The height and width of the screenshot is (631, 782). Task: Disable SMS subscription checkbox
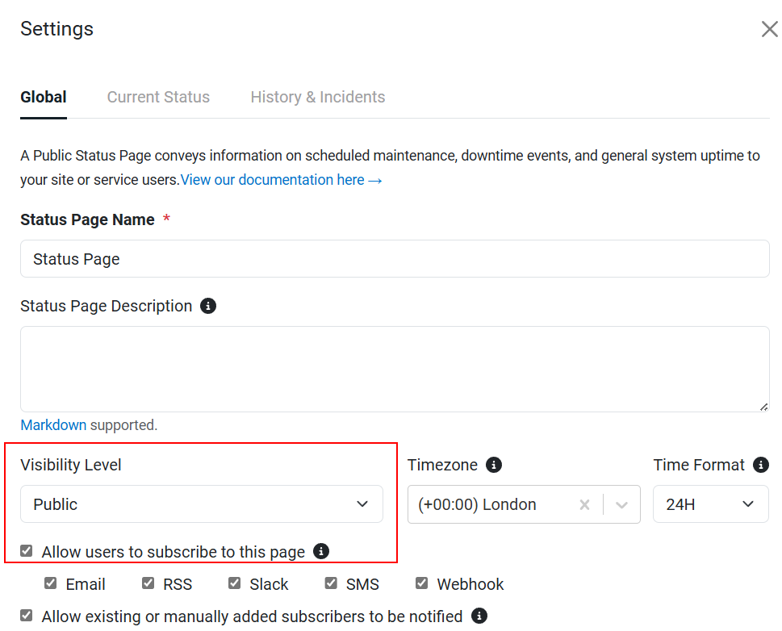tap(331, 583)
